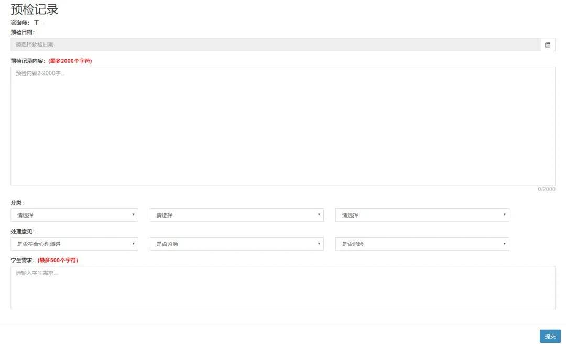Click the red 最多500个字符 hint text

58,261
